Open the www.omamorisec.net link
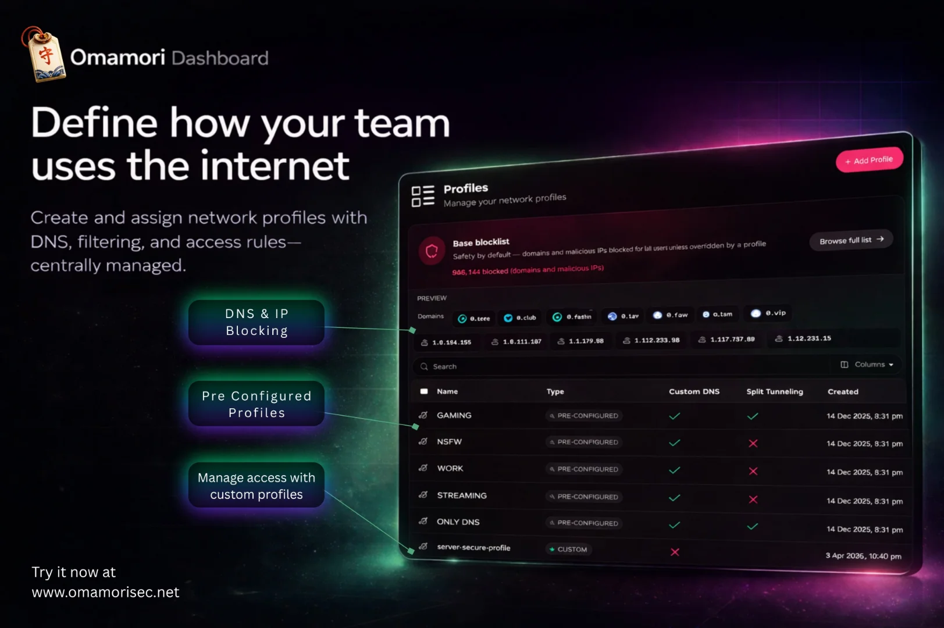The image size is (944, 628). [105, 592]
